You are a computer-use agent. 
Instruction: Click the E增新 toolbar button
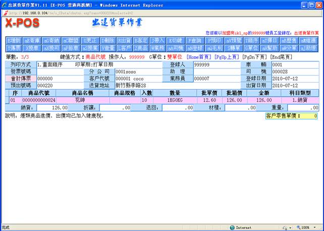point(14,41)
